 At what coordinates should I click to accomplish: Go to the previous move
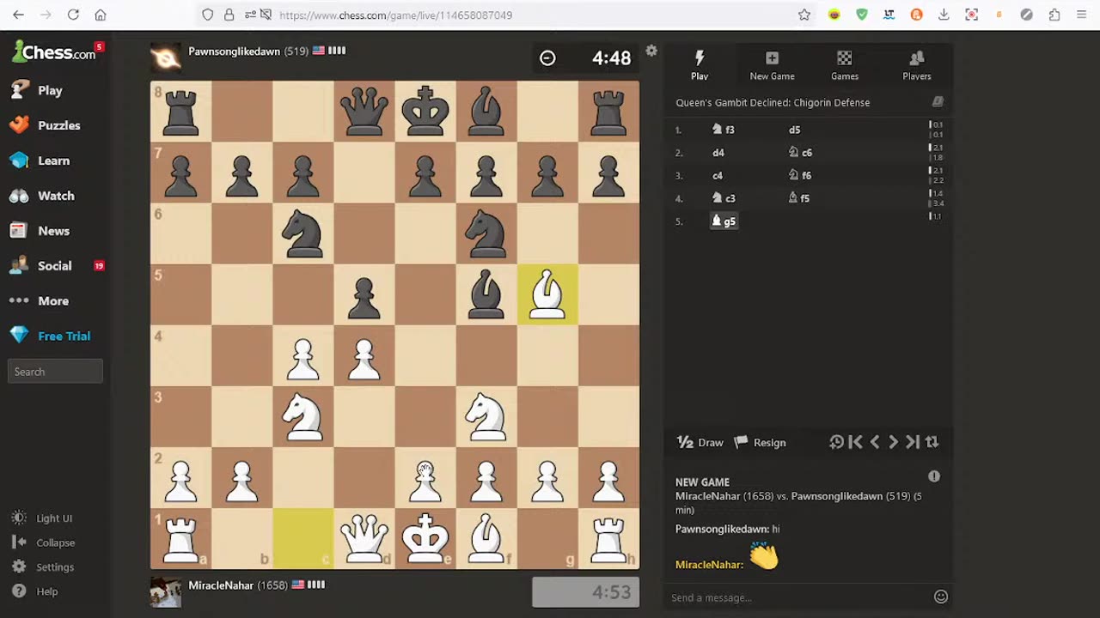coord(875,442)
